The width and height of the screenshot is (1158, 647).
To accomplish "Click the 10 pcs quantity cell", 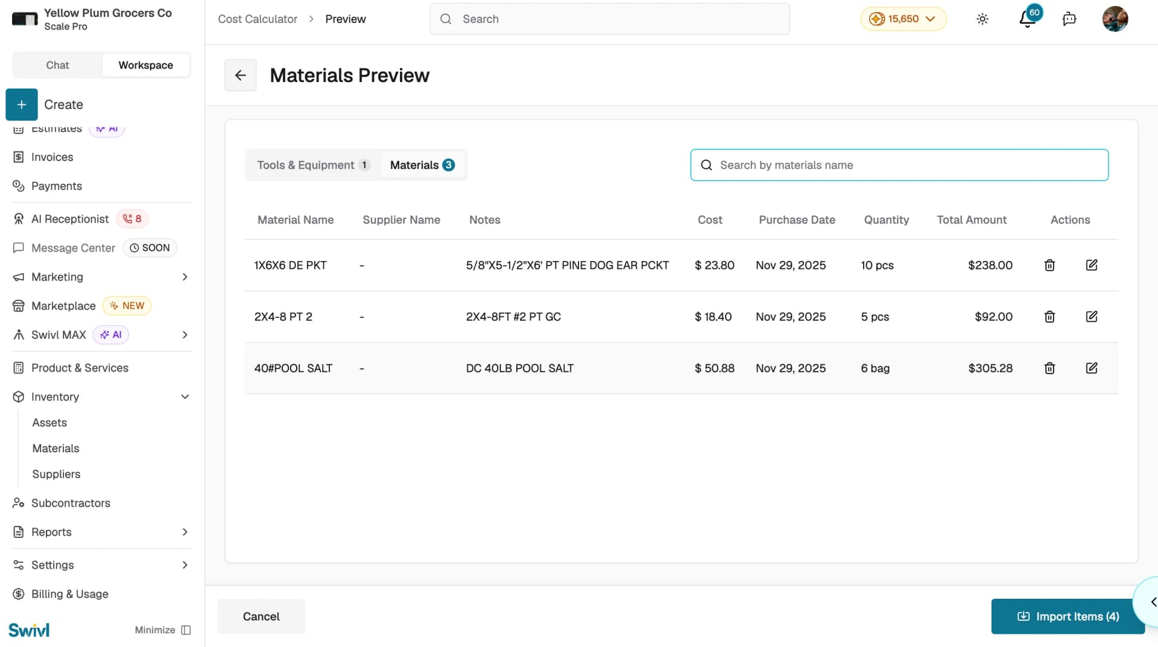I will 877,265.
